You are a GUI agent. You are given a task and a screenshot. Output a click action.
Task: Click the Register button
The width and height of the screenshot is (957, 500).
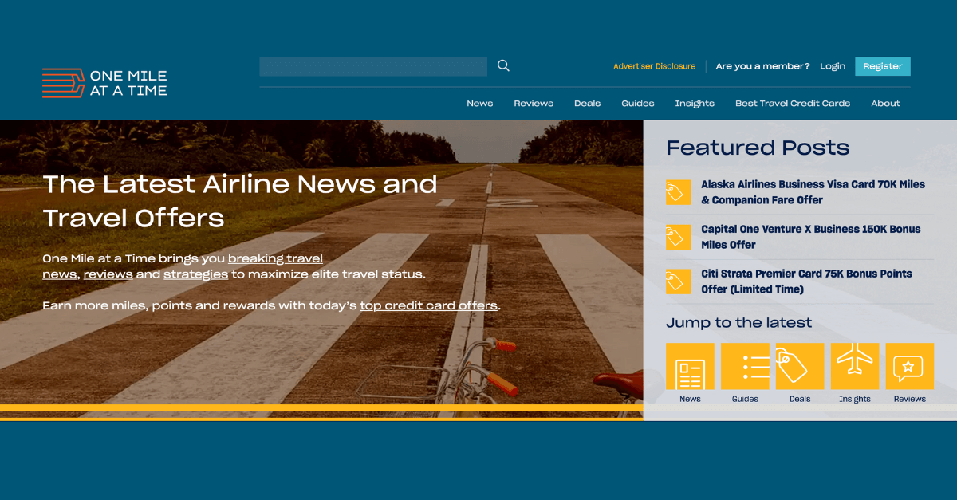tap(882, 66)
